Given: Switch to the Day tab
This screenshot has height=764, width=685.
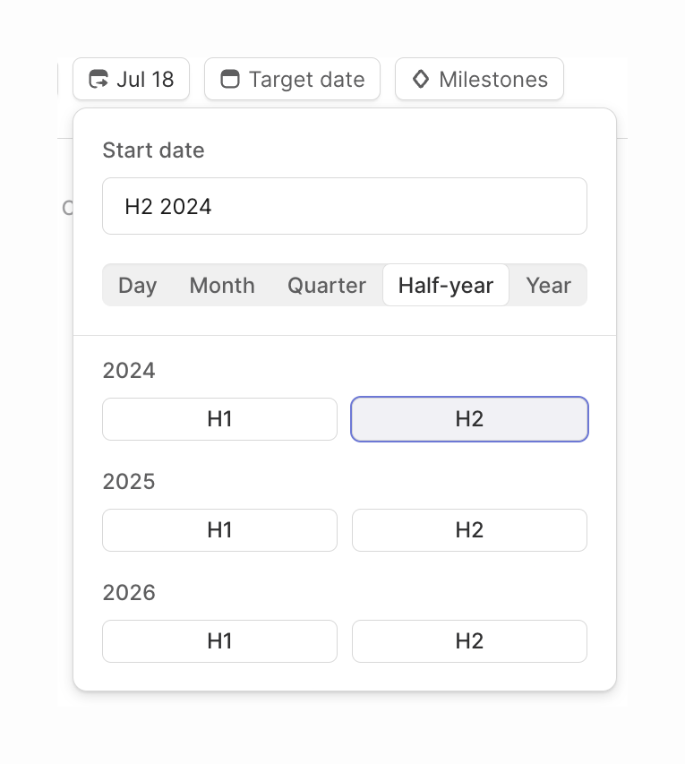Looking at the screenshot, I should [x=137, y=285].
